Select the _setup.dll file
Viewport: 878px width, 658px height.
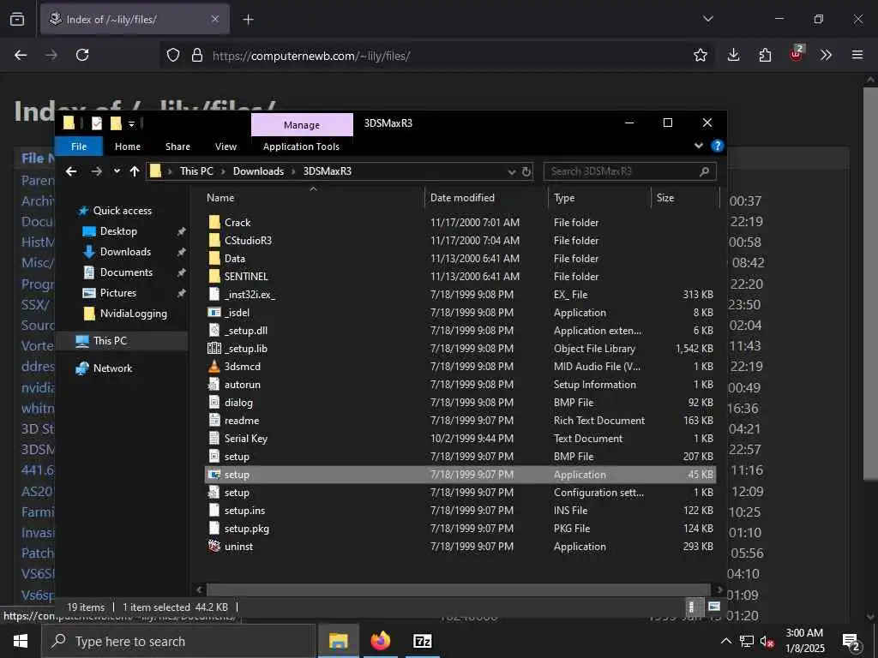246,331
